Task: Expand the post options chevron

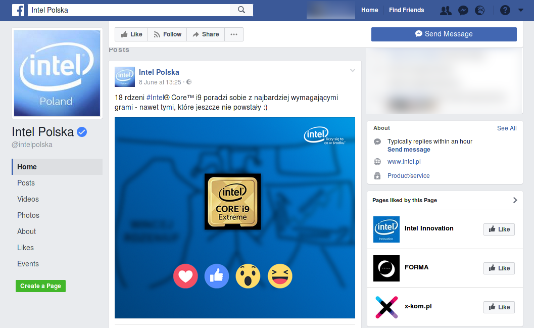Action: (x=353, y=71)
